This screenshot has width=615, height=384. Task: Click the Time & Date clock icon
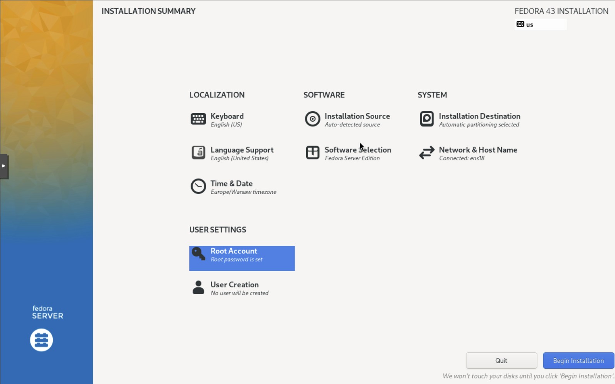(198, 186)
